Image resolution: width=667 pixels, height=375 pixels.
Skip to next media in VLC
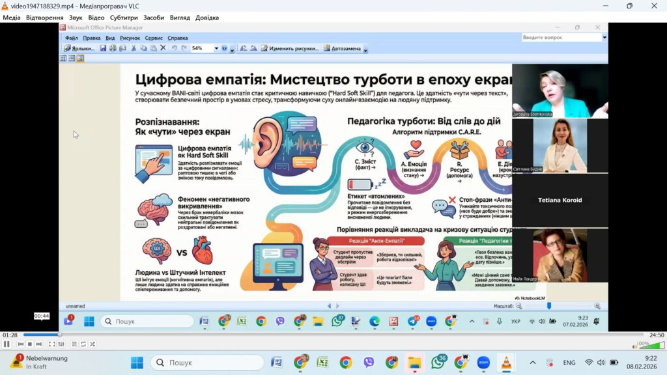click(38, 344)
